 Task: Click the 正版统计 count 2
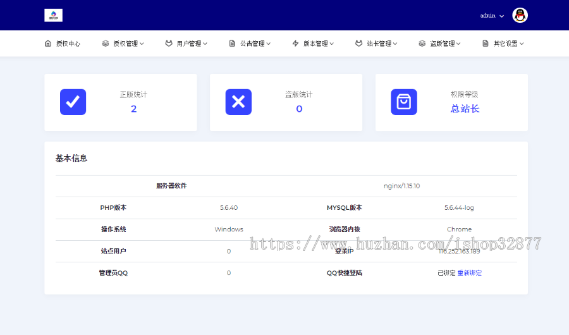coord(133,109)
